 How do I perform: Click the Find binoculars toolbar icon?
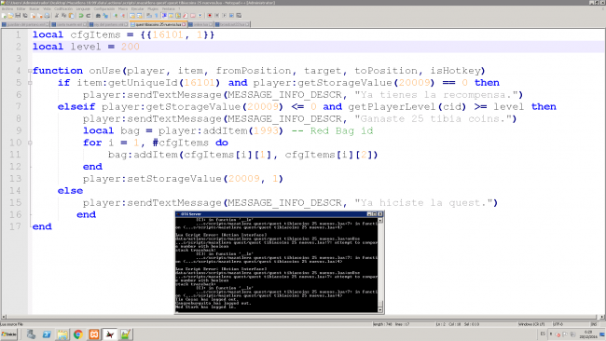pyautogui.click(x=98, y=16)
